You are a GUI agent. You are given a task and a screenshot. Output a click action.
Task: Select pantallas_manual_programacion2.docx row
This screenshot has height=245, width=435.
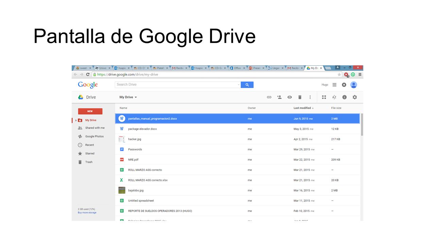(x=237, y=119)
